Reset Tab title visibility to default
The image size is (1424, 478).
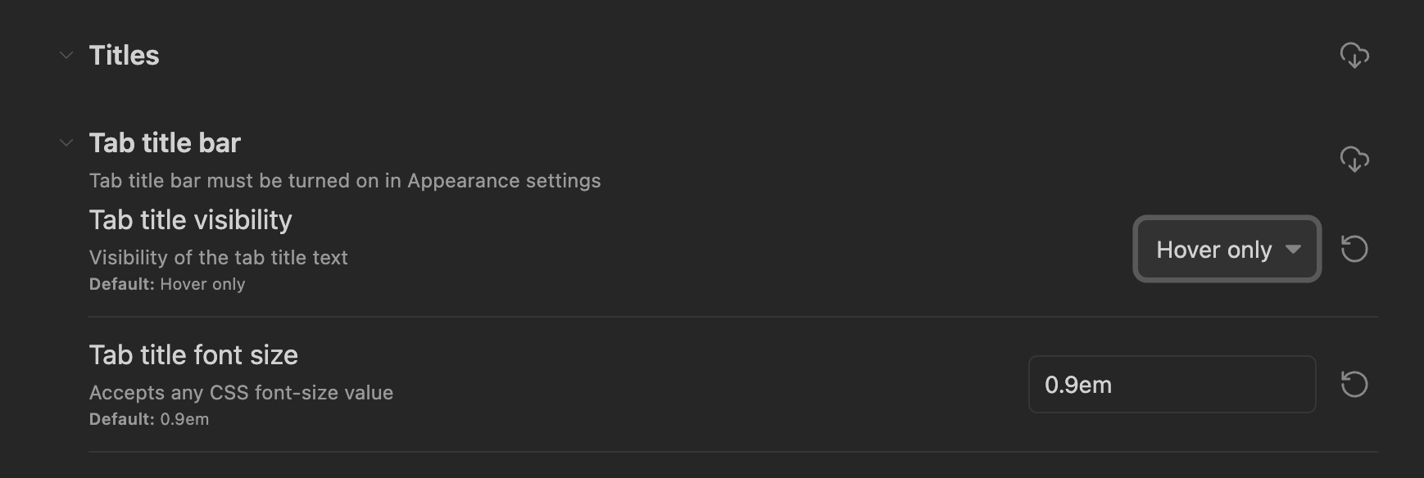point(1354,249)
